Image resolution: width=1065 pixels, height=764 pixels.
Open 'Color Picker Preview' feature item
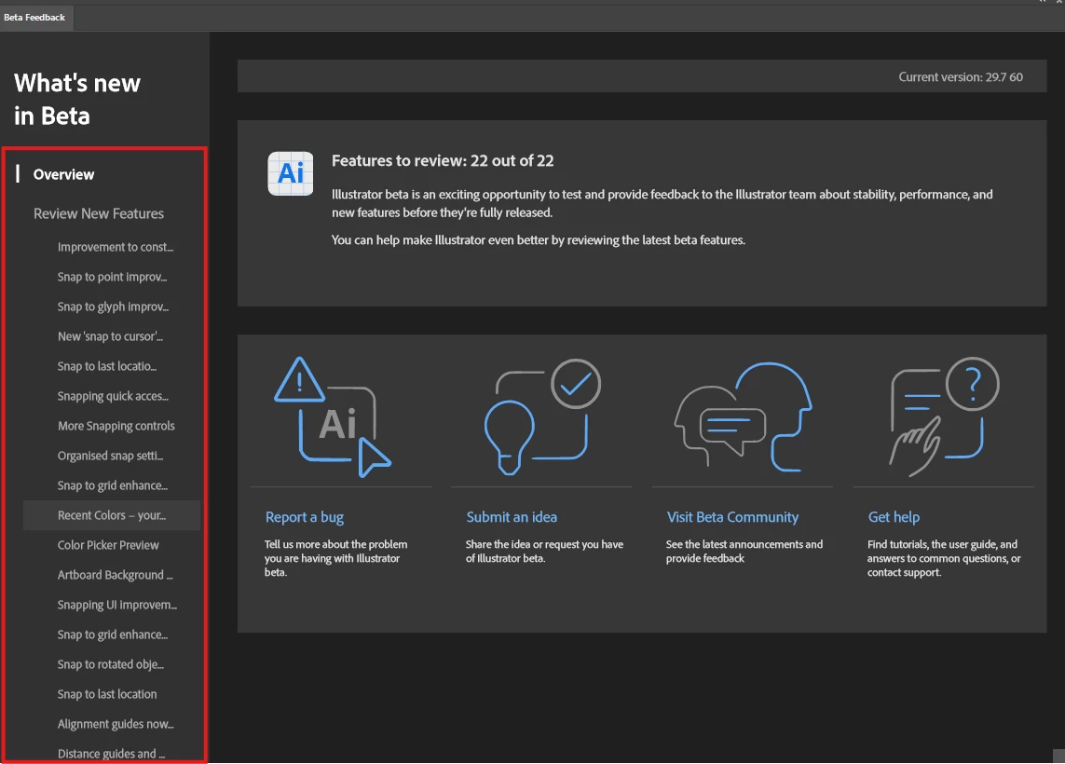[108, 545]
